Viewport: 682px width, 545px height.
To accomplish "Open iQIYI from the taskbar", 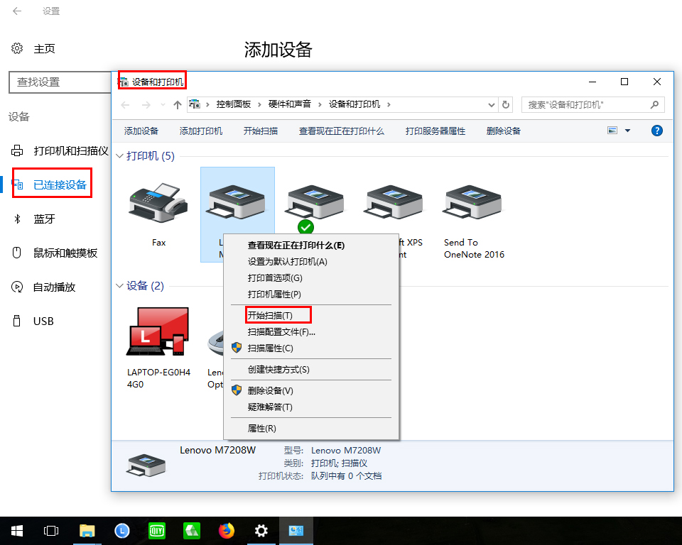I will coord(157,531).
